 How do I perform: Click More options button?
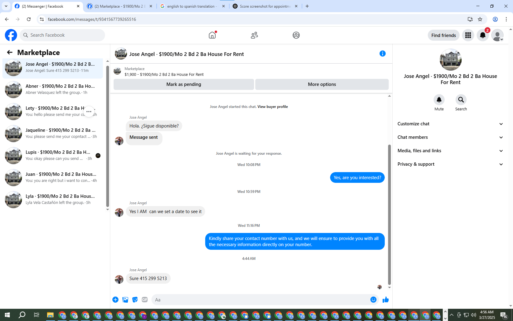tap(322, 84)
